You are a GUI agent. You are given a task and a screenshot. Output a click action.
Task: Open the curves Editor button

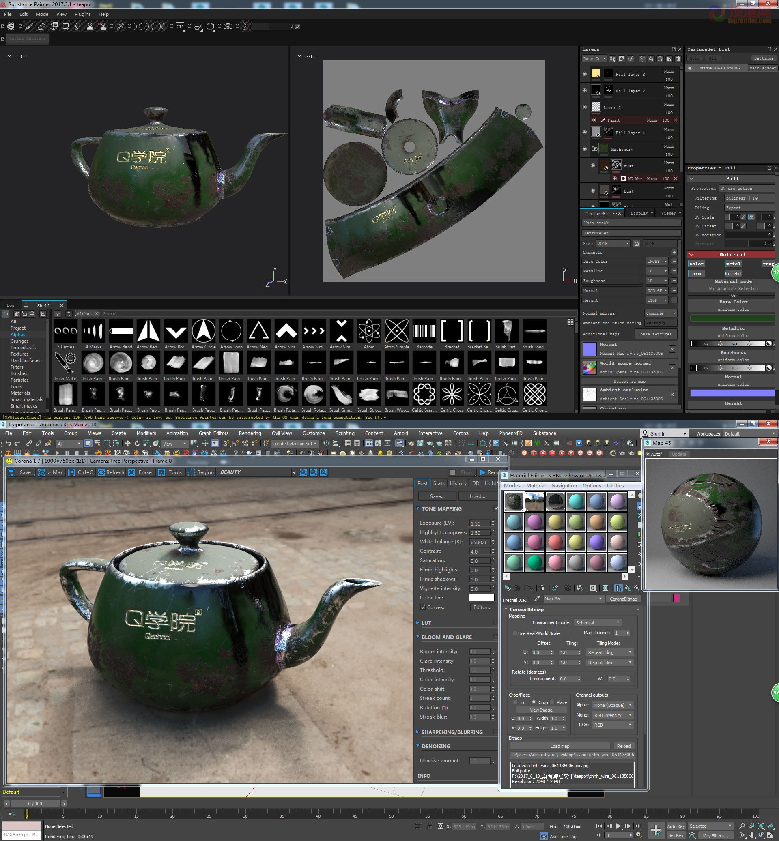pyautogui.click(x=482, y=607)
